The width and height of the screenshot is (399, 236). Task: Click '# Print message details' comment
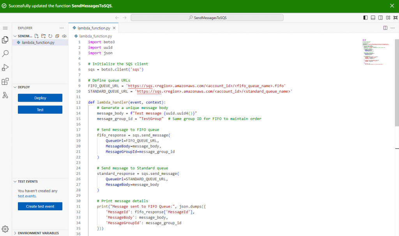122,201
